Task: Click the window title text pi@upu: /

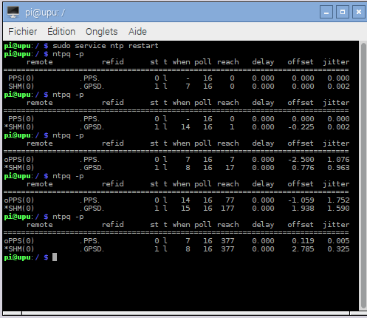Action: [45, 13]
